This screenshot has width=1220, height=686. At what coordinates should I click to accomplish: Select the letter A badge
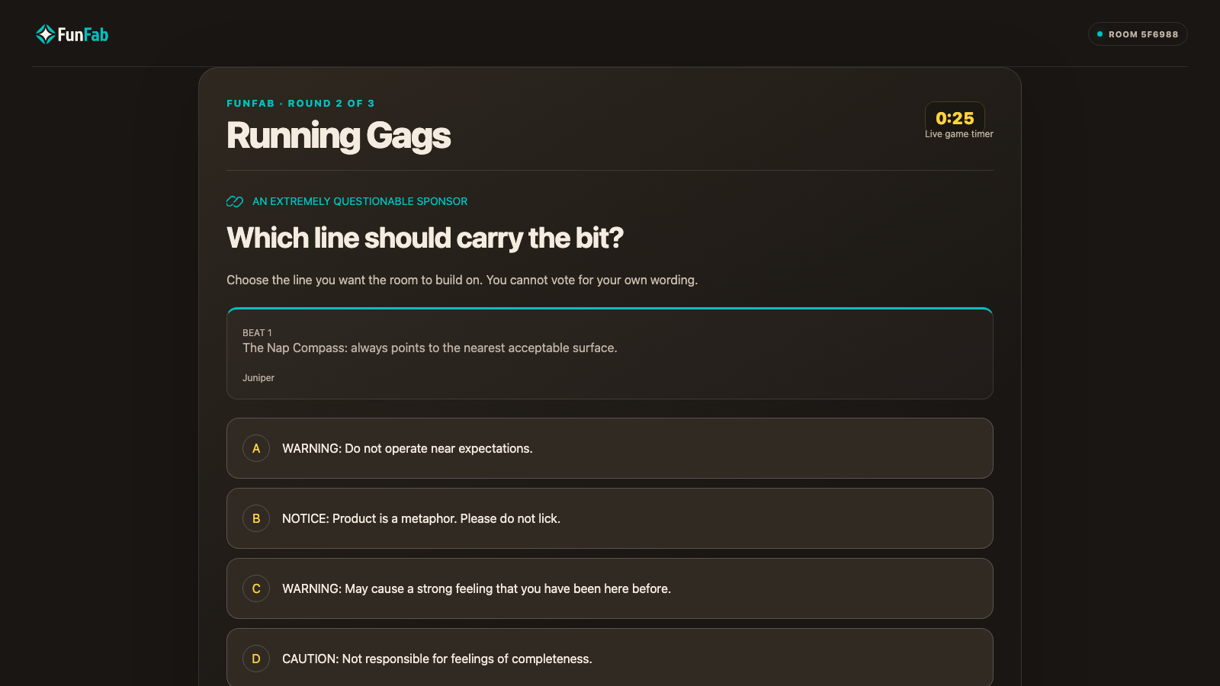click(x=256, y=448)
